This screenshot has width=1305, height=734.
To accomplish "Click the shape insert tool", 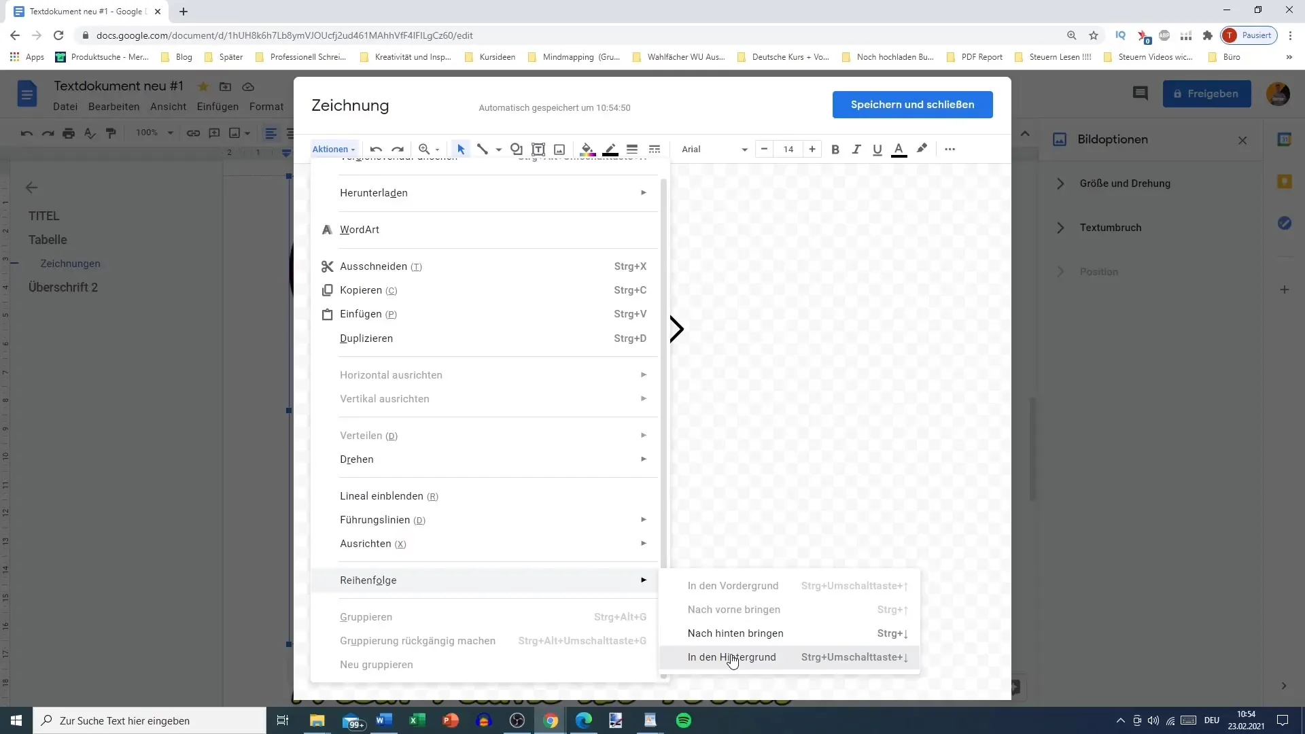I will click(x=517, y=149).
